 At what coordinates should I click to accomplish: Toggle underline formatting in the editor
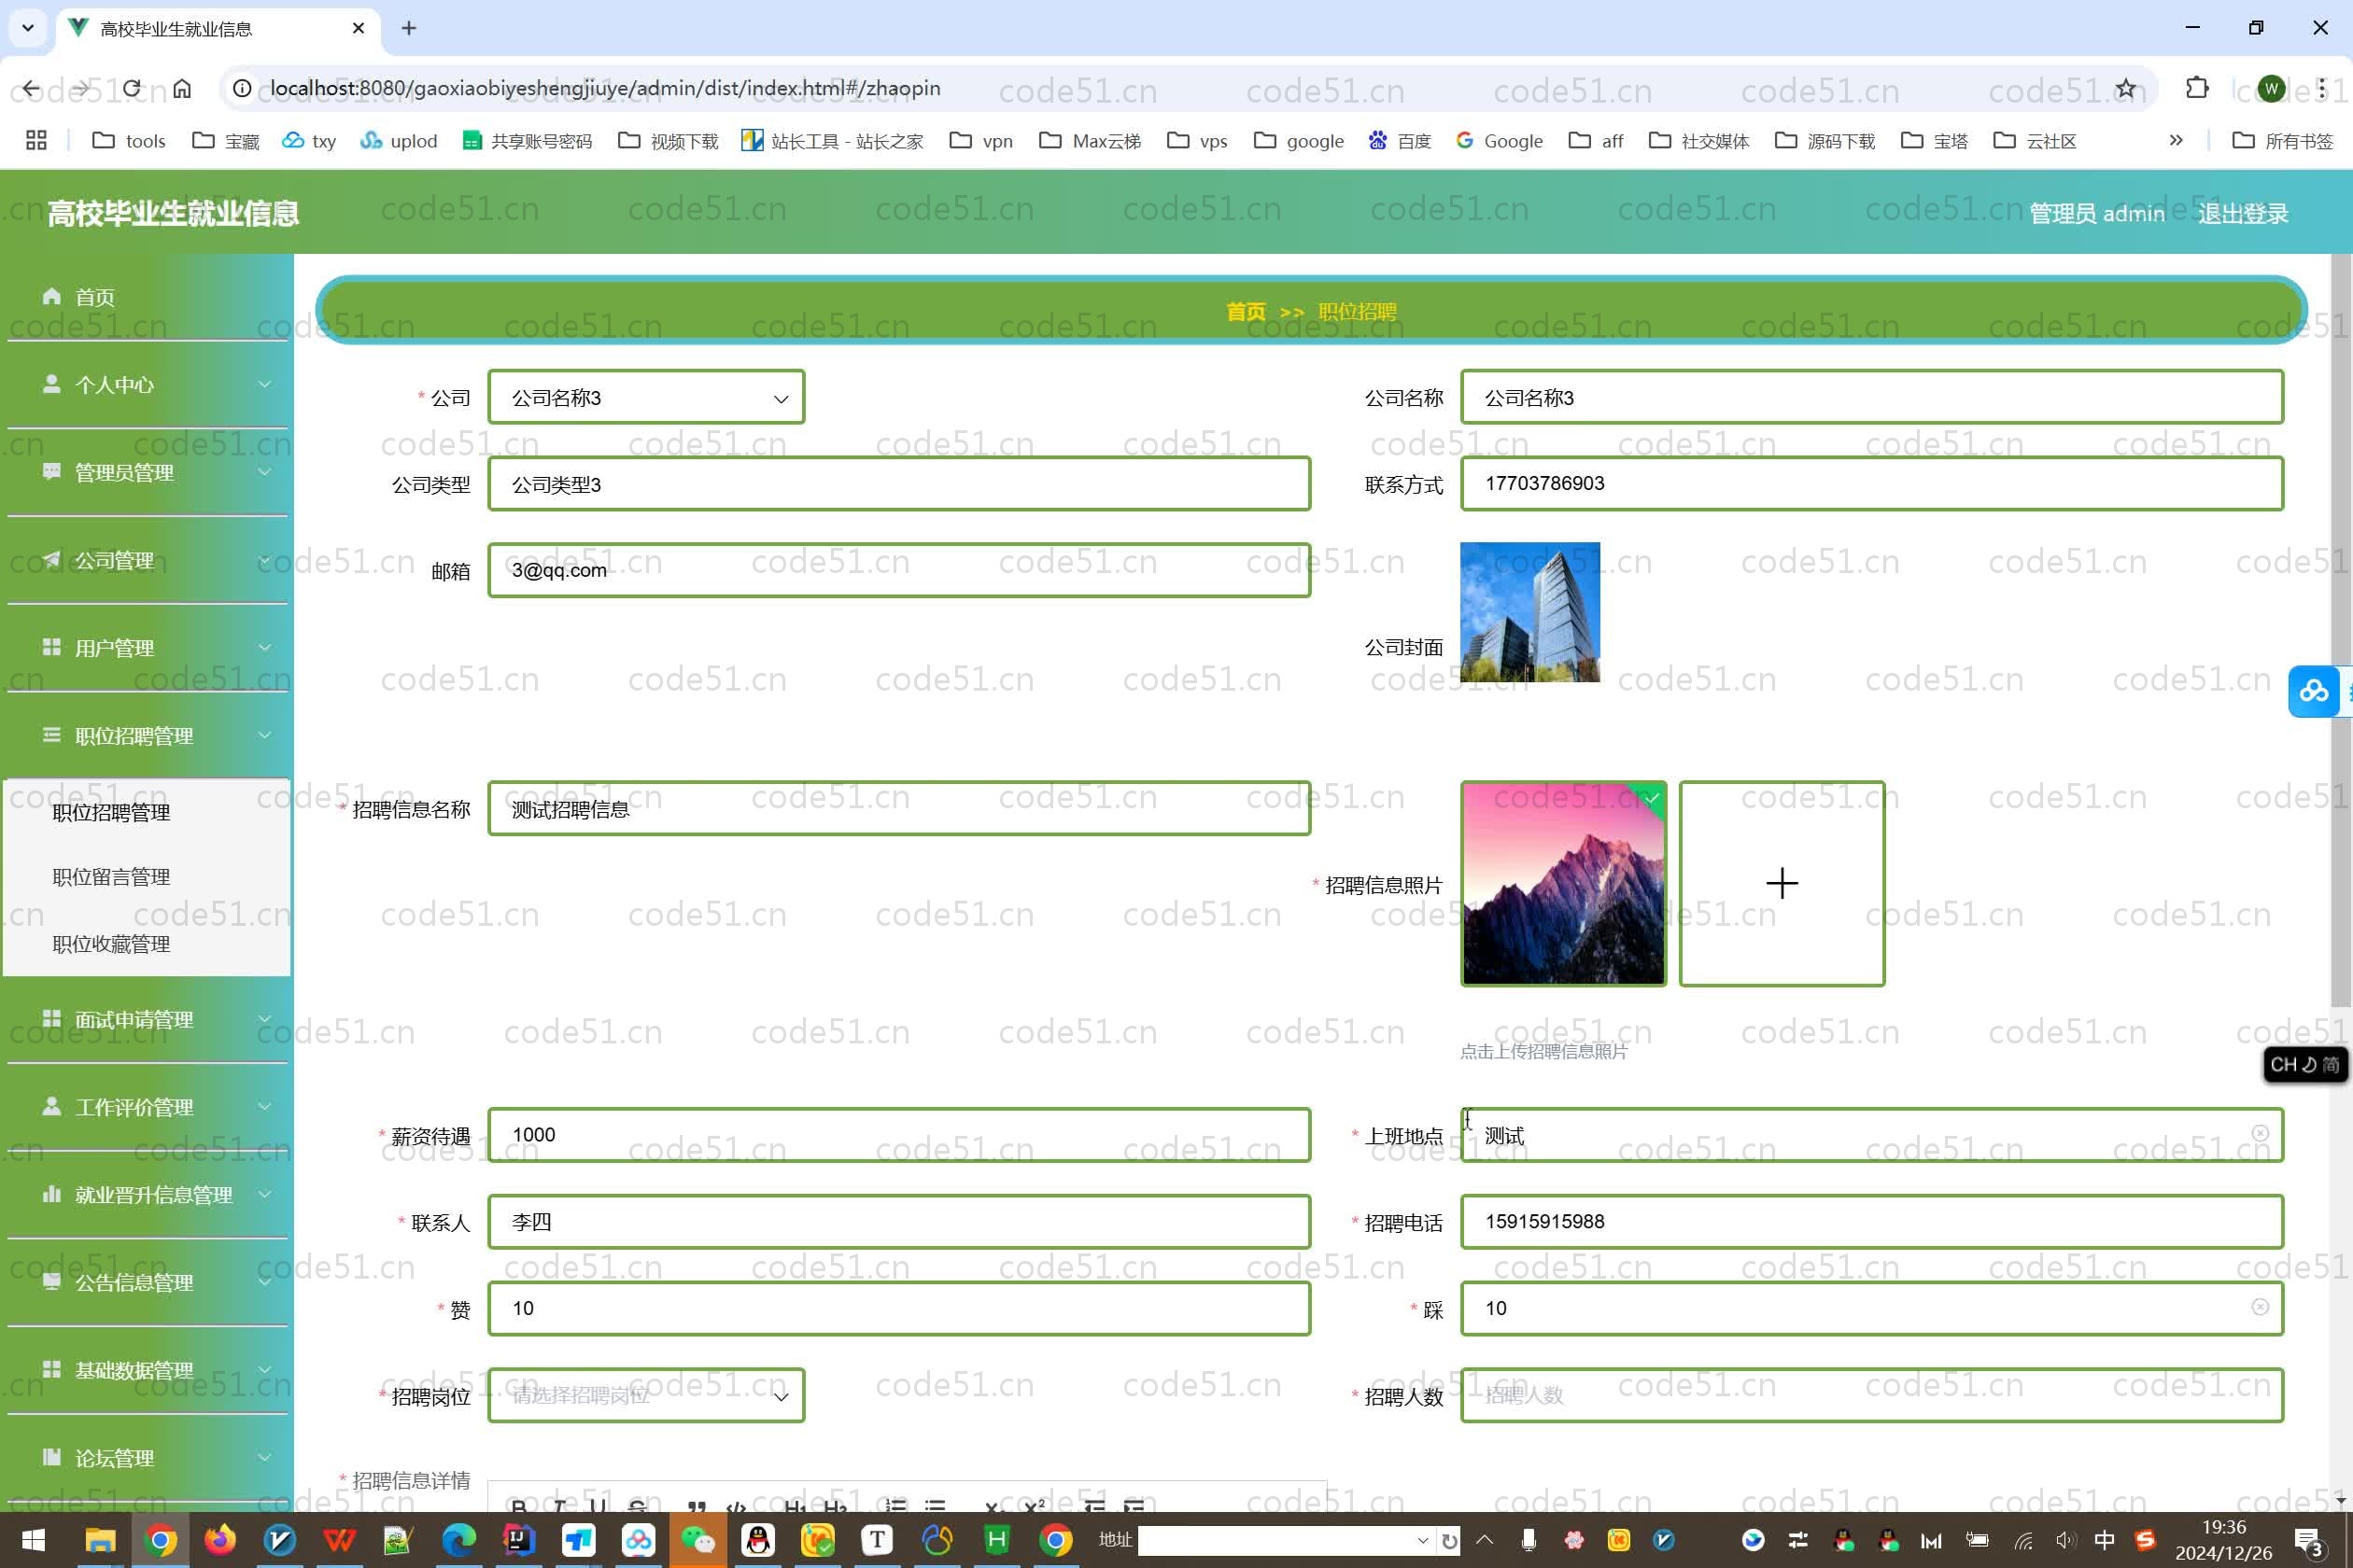pos(598,1506)
